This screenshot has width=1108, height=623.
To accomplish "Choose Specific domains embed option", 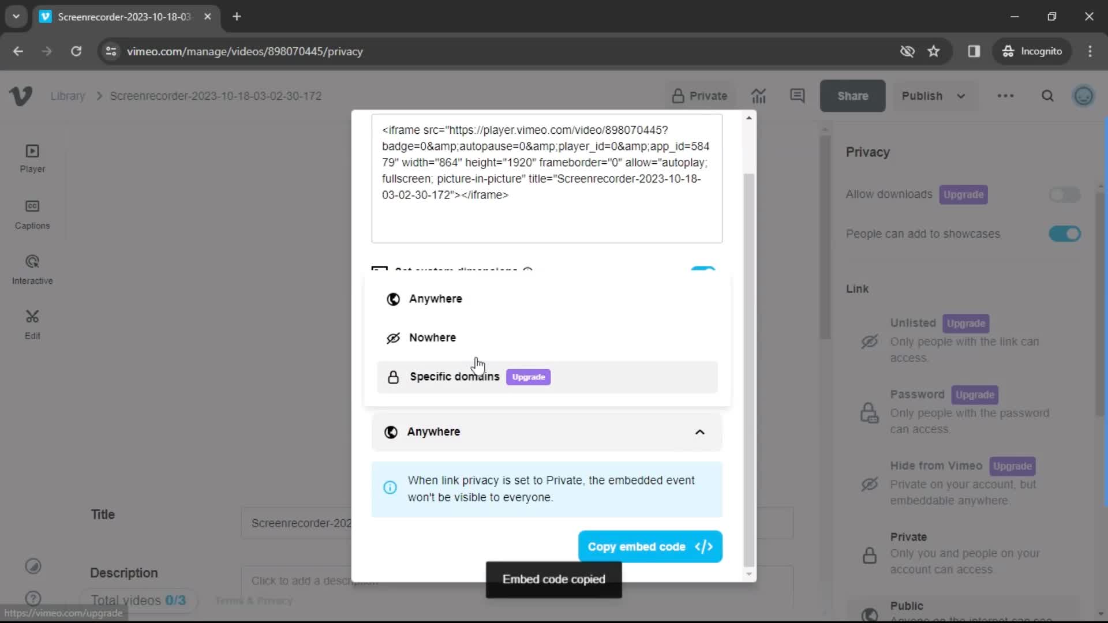I will [x=547, y=377].
